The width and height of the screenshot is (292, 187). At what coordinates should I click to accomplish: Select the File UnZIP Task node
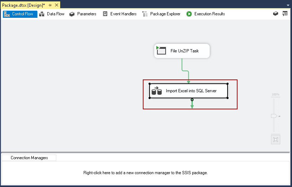point(182,51)
